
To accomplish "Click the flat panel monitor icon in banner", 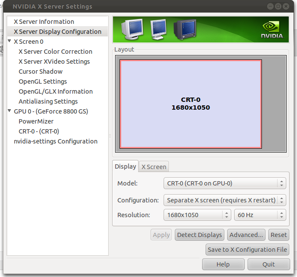I will point(158,29).
